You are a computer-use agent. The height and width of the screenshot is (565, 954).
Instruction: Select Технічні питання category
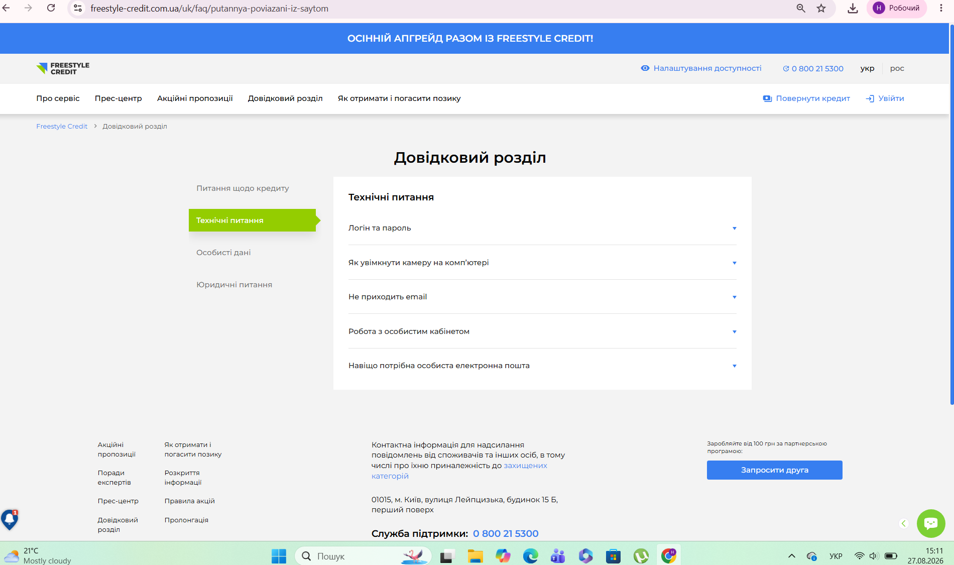[253, 220]
